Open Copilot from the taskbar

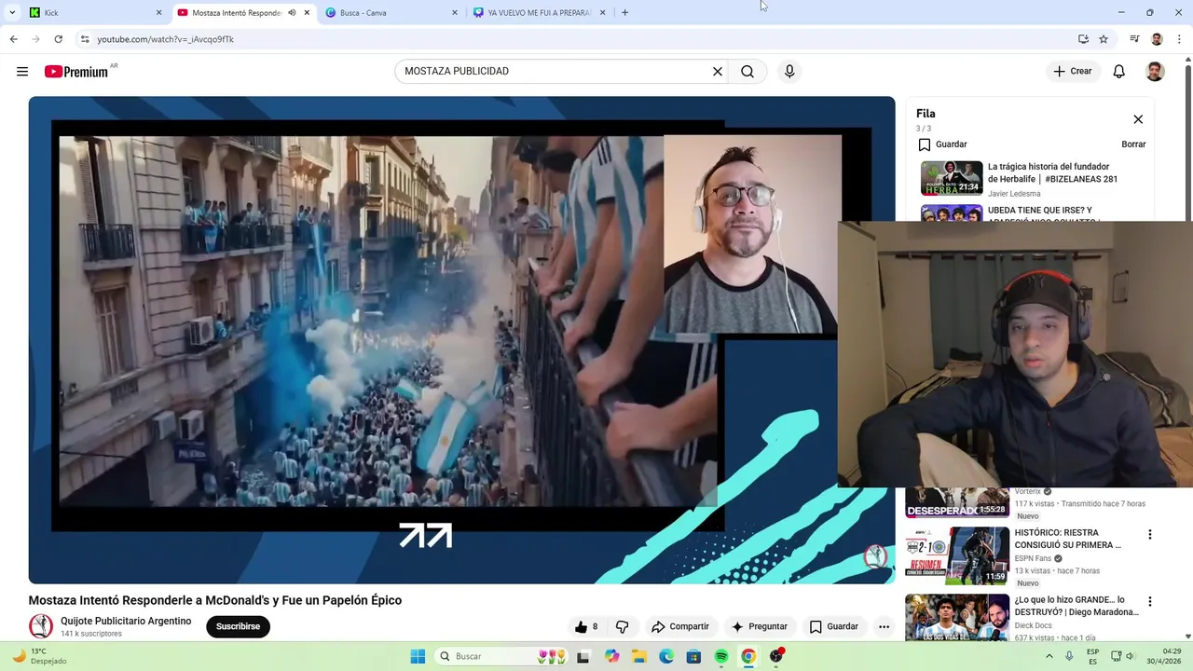click(x=611, y=656)
